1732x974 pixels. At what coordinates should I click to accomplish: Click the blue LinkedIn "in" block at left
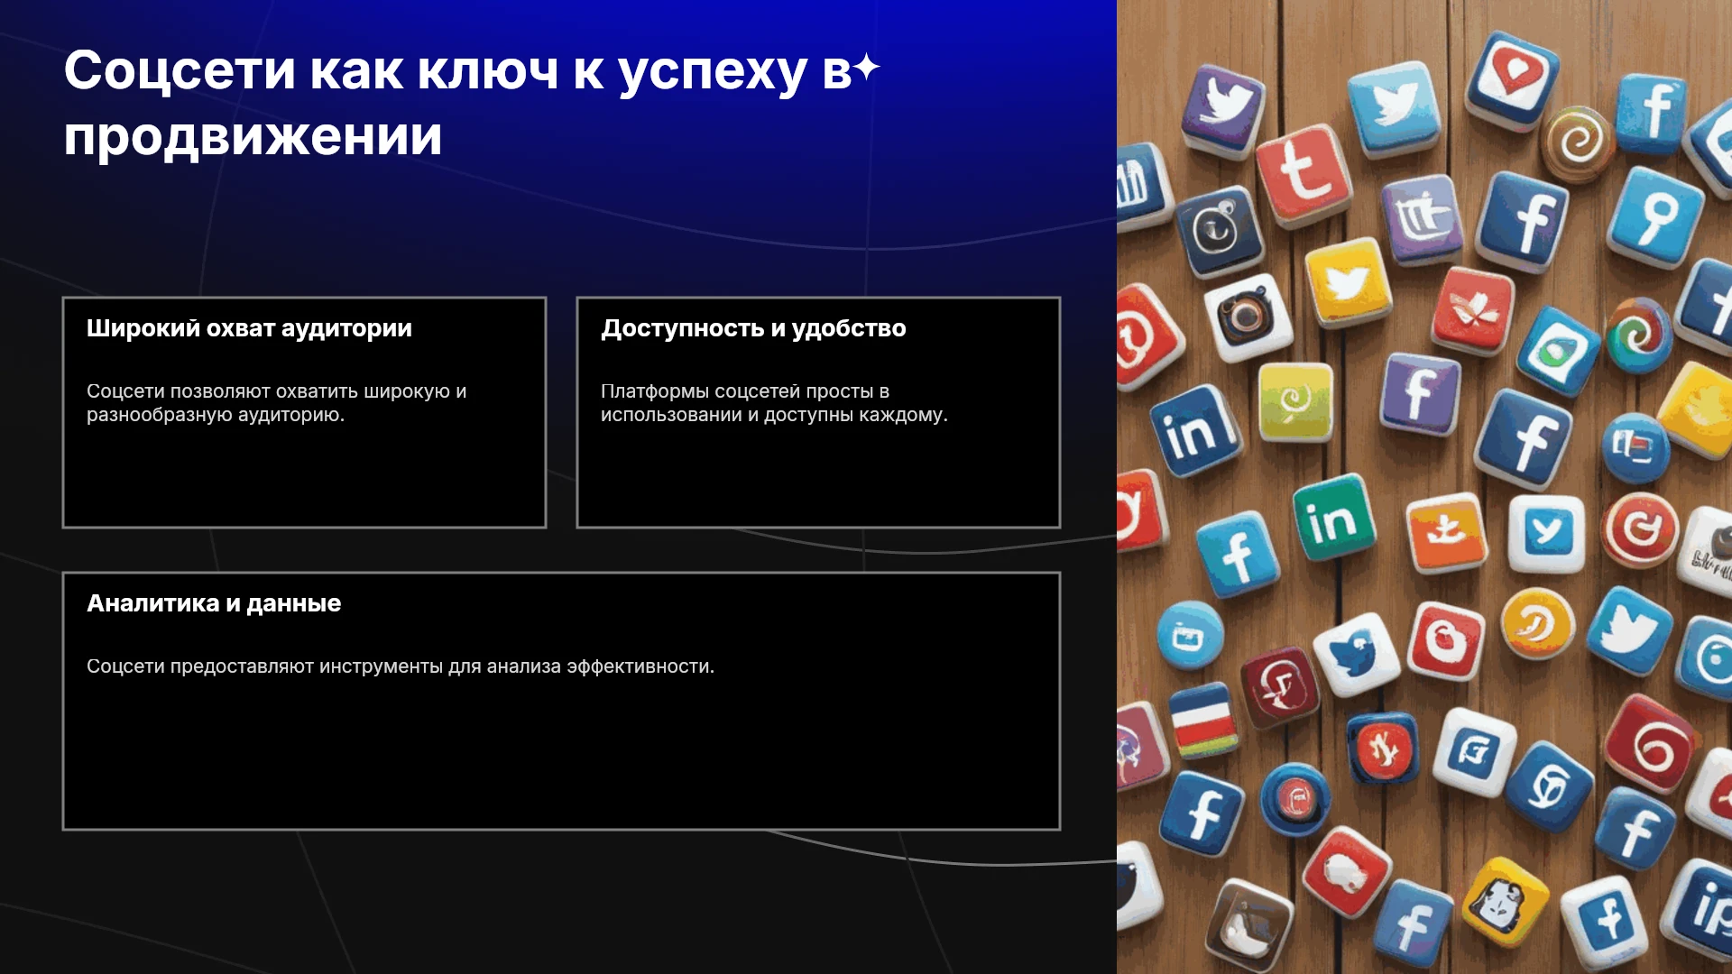click(1197, 432)
